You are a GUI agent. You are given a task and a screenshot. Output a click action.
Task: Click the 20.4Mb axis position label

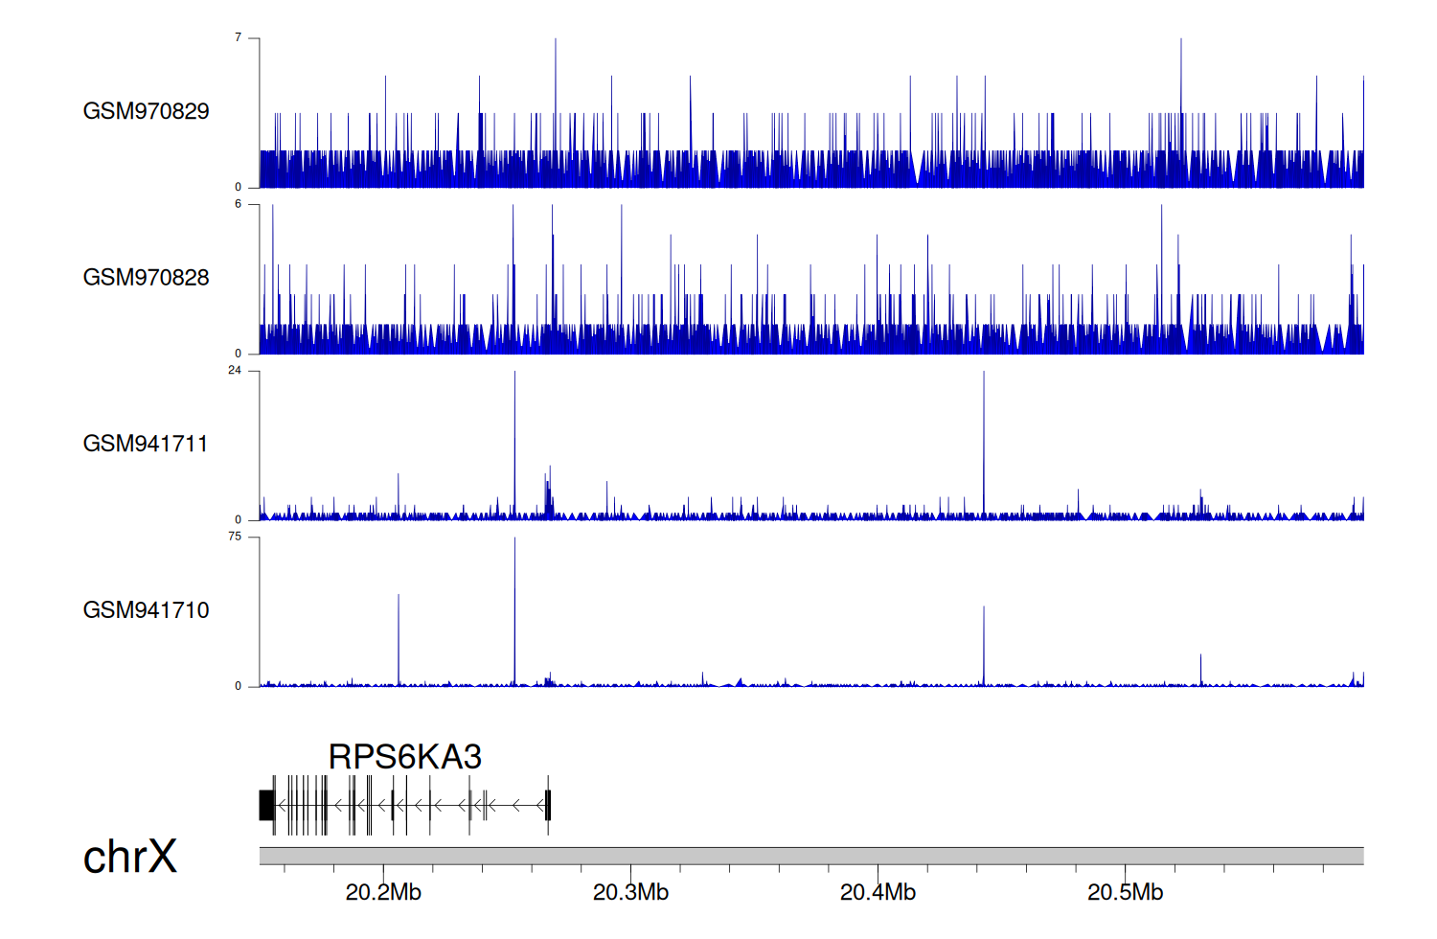tap(878, 892)
